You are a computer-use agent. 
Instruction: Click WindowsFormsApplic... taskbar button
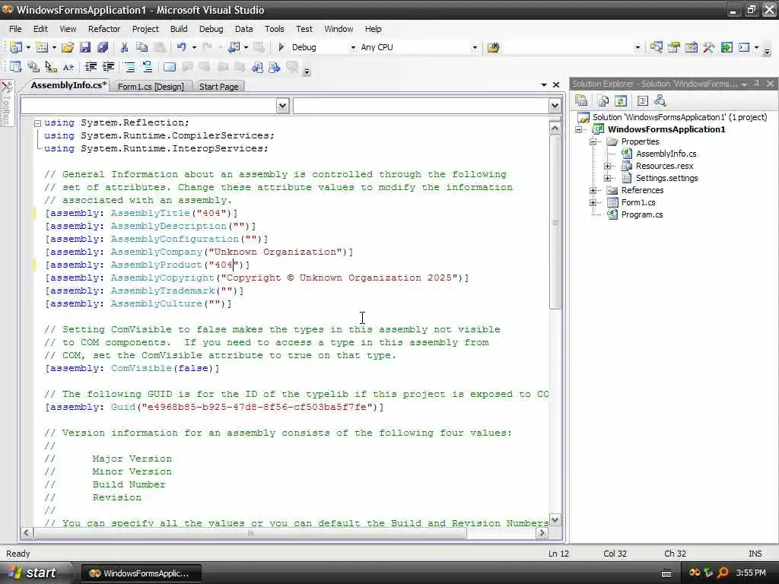(x=141, y=573)
